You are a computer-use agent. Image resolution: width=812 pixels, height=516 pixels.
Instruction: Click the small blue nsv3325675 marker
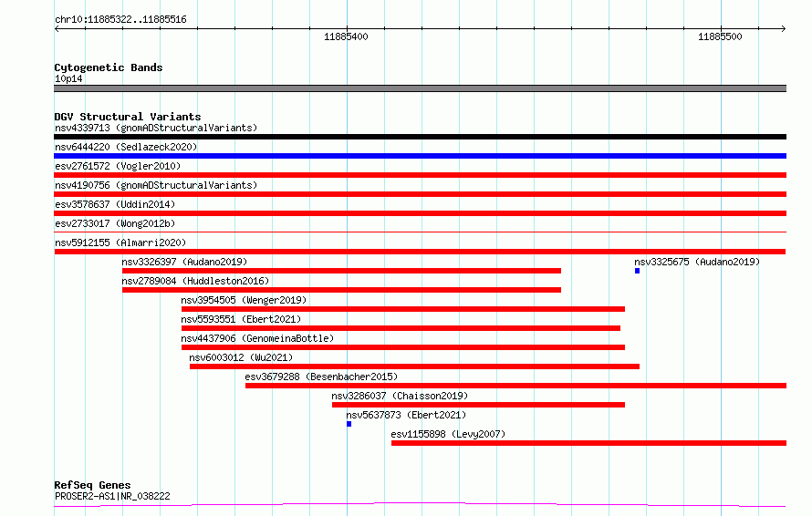638,271
